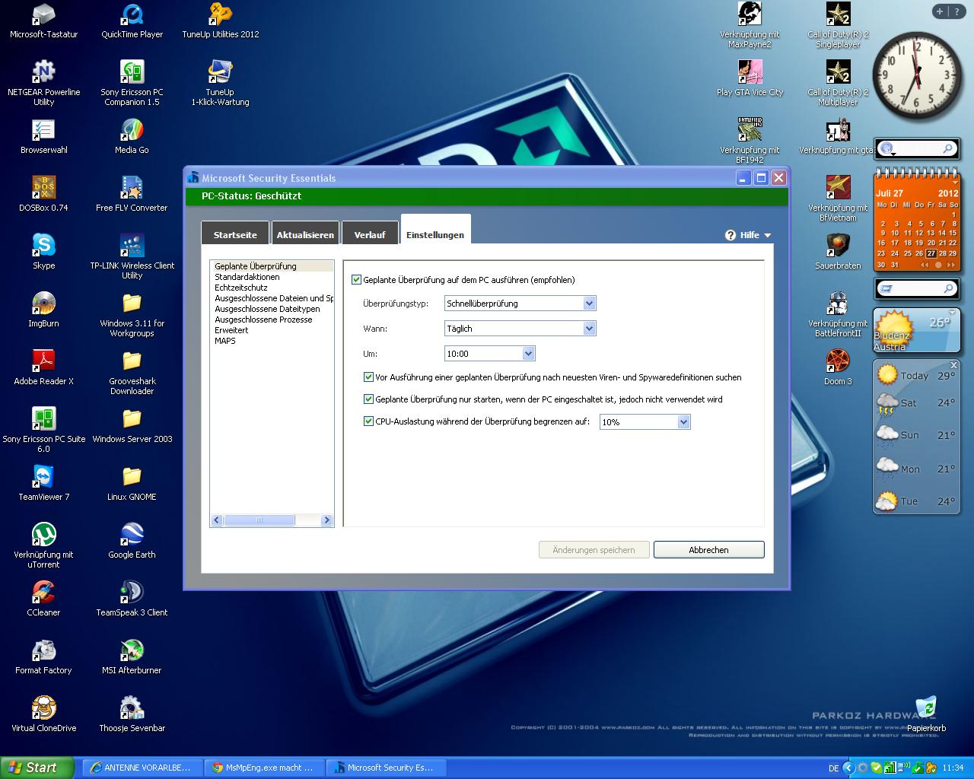Viewport: 974px width, 779px height.
Task: Launch the ImgBurn shortcut
Action: pos(43,304)
